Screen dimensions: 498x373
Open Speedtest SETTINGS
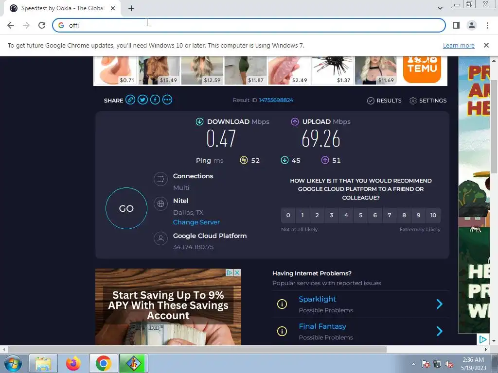click(x=428, y=101)
